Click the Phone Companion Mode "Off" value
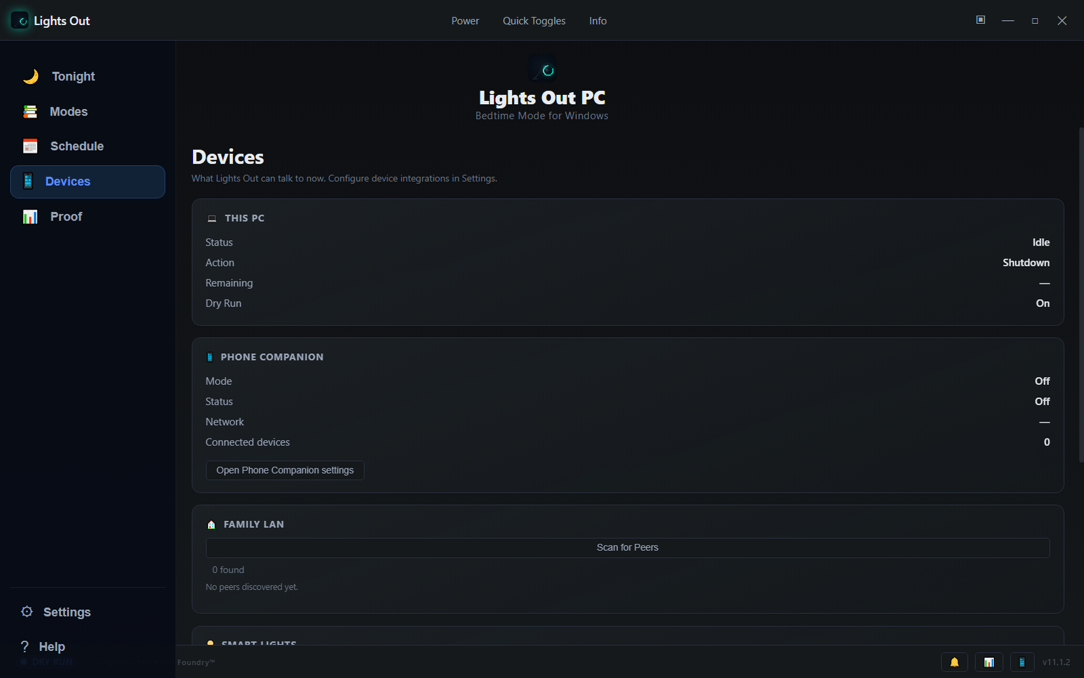 [1043, 381]
